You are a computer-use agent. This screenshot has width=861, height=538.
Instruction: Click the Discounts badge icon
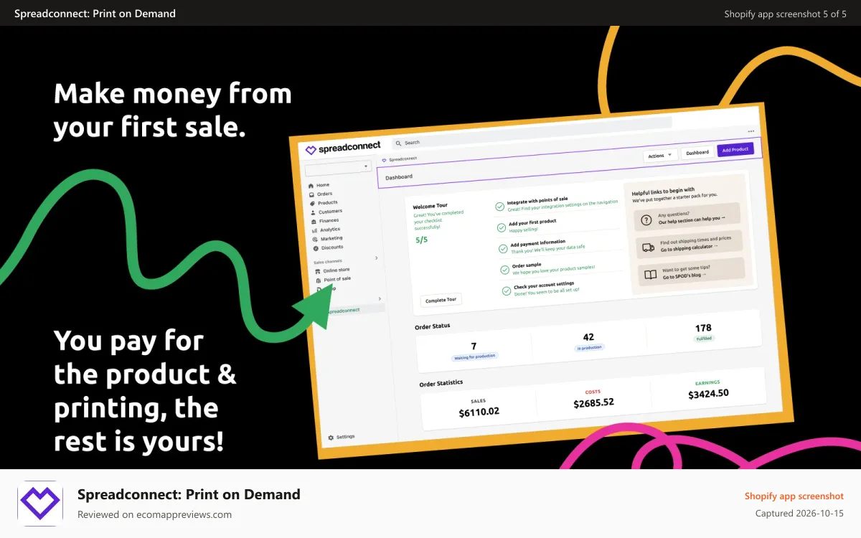[316, 248]
